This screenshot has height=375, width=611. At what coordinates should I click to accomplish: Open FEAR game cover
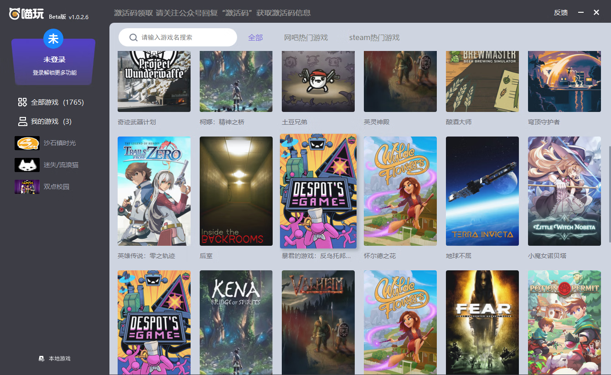click(482, 323)
